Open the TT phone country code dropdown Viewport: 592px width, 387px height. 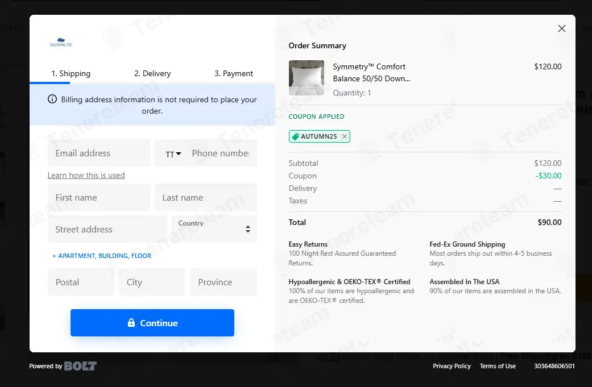tap(173, 154)
